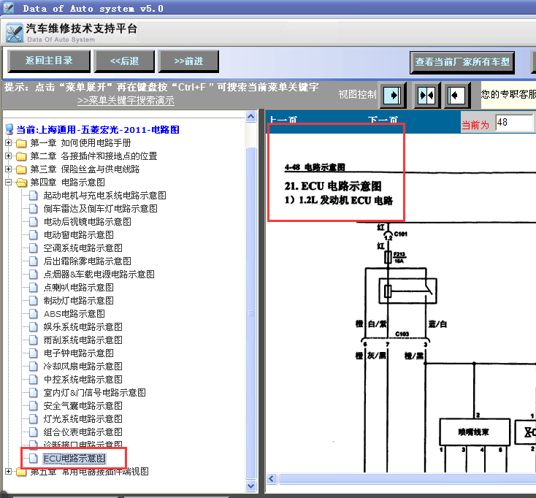Go to previous page via 上一页

(x=283, y=120)
